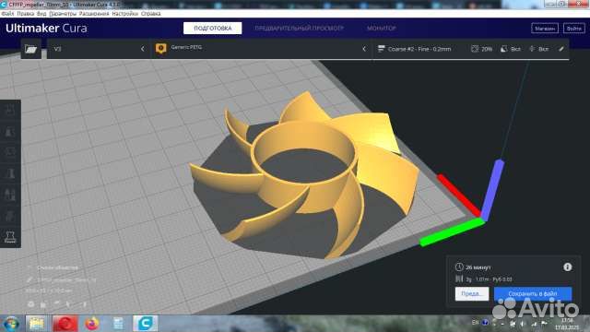Image resolution: width=590 pixels, height=332 pixels.
Task: Click the Магазин marketplace button
Action: (x=545, y=29)
